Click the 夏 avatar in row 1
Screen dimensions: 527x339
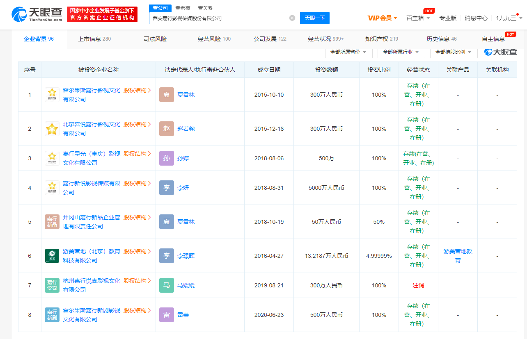pos(167,95)
